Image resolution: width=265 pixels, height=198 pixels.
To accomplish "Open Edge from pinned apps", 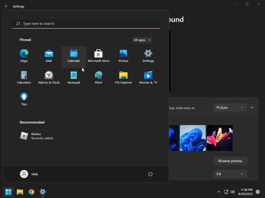I will tap(24, 56).
